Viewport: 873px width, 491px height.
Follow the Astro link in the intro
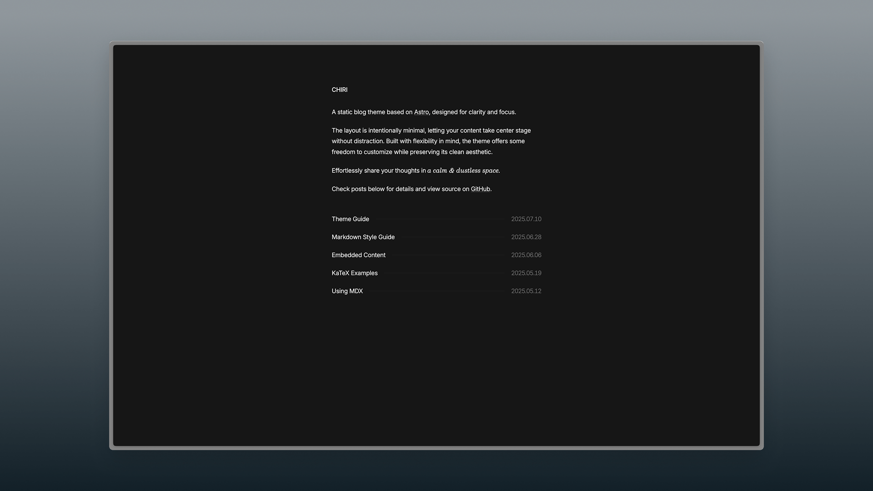[421, 112]
